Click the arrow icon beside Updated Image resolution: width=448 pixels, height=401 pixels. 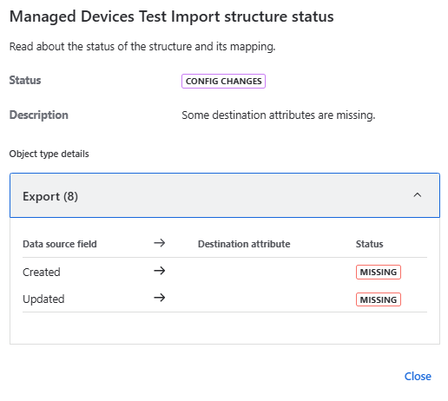tap(160, 298)
